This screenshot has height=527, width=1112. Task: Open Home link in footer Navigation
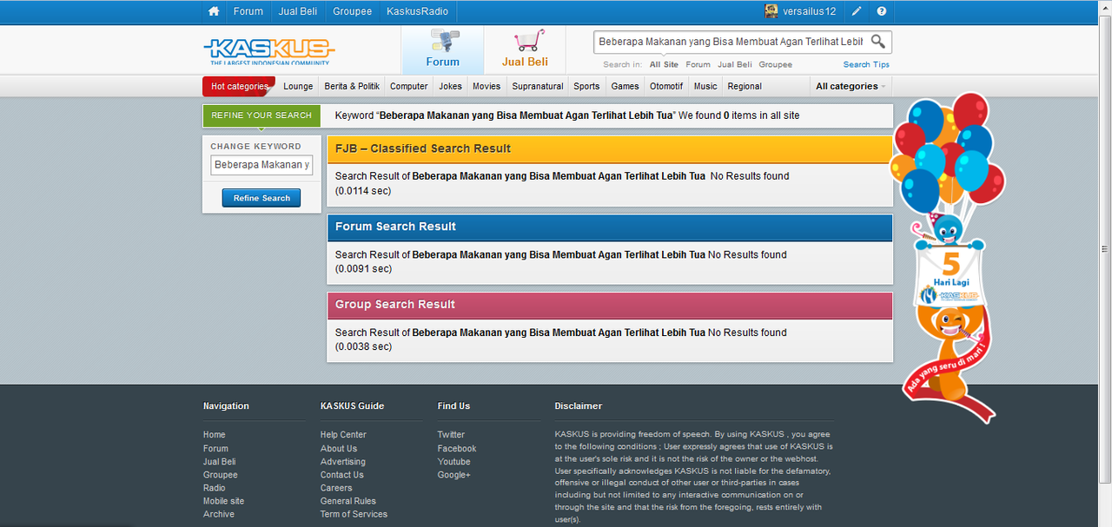point(215,435)
